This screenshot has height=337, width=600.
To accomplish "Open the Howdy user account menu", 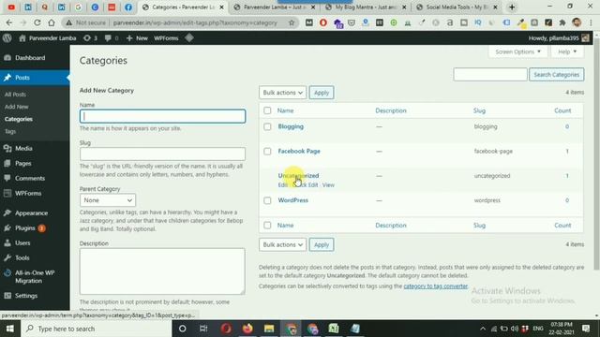I will [x=559, y=37].
